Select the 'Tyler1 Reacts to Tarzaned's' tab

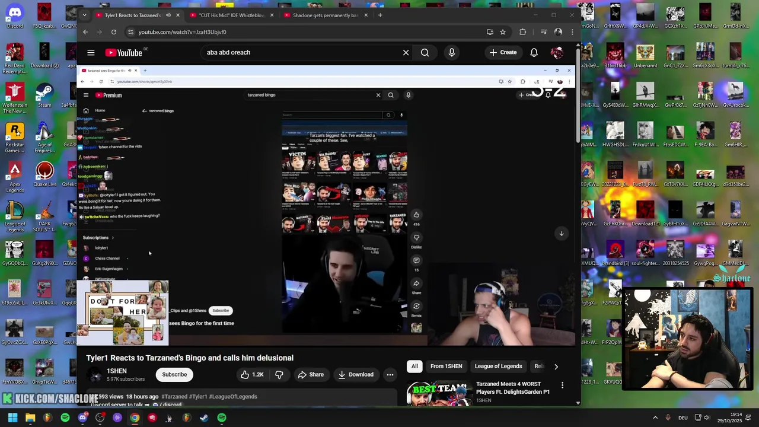tap(133, 15)
